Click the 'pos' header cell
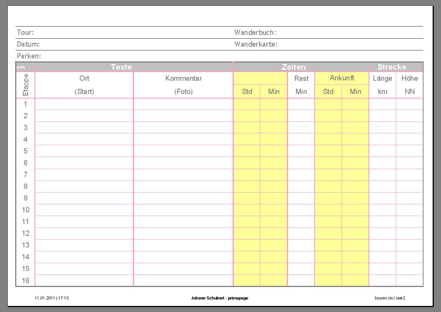Screen dimensions: 441x312 [x=25, y=67]
